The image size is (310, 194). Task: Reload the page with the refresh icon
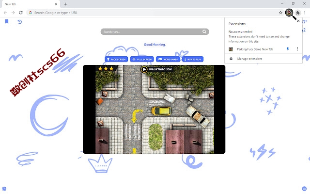tap(21, 13)
